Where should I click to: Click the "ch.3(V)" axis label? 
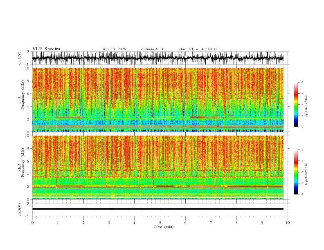pyautogui.click(x=20, y=210)
